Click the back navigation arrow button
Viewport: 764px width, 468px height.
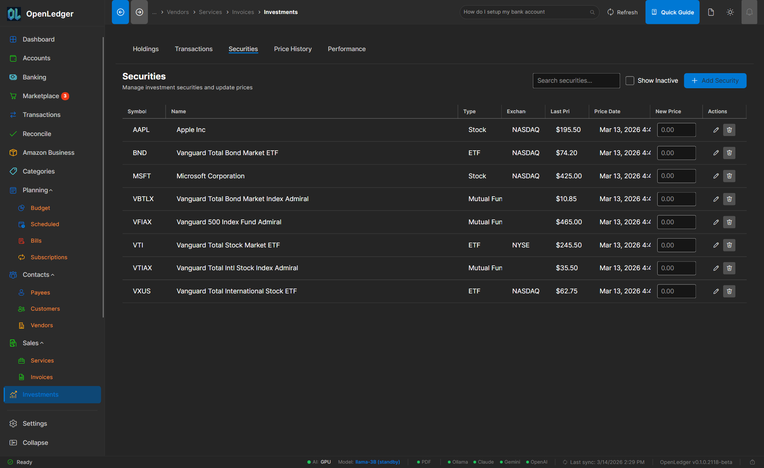coord(120,12)
